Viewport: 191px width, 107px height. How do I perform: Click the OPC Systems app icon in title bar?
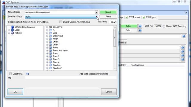point(3,2)
